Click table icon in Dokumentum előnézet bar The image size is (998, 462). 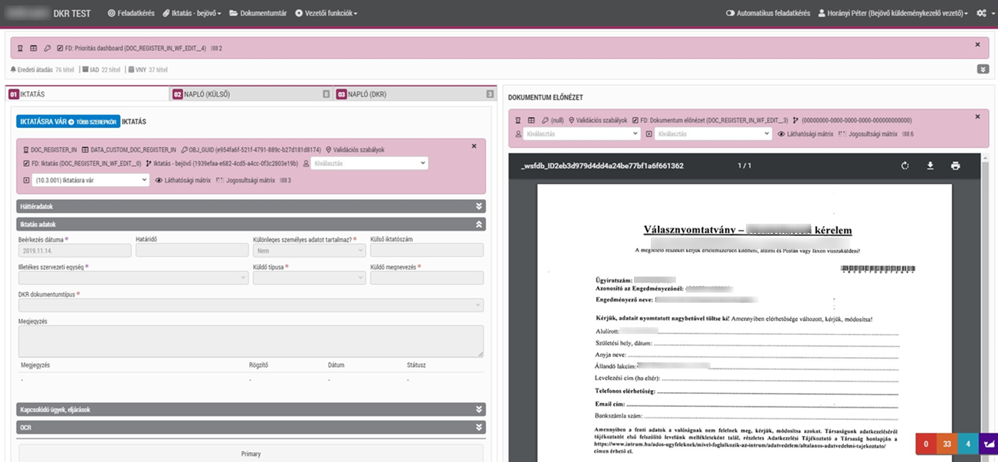pos(531,120)
